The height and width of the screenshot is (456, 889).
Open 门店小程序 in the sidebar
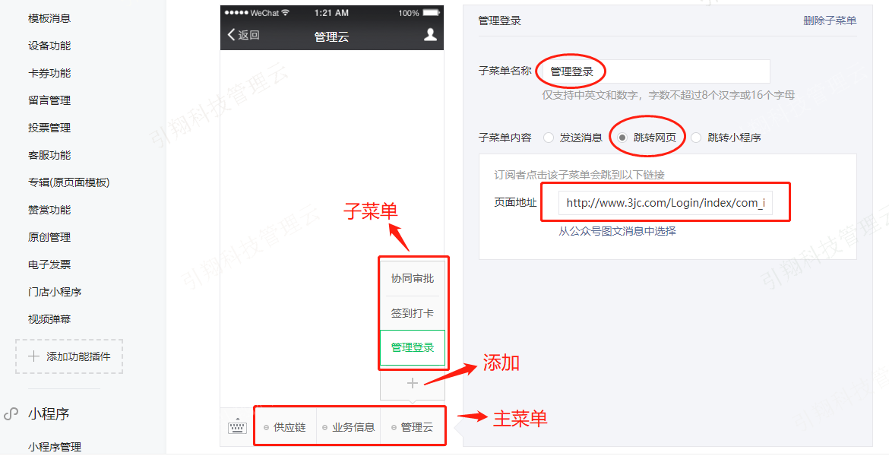click(55, 292)
